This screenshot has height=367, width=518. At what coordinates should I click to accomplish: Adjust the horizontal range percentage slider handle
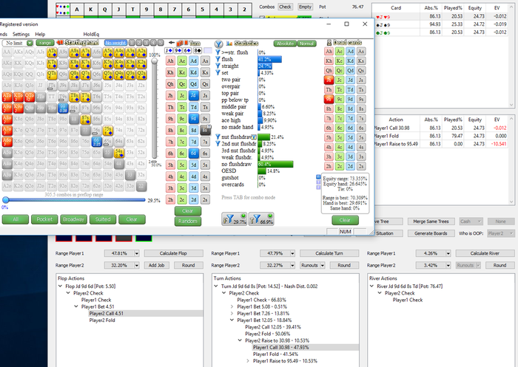(x=5, y=200)
